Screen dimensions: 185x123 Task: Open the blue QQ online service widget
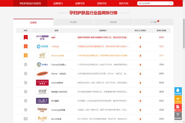tap(178, 91)
